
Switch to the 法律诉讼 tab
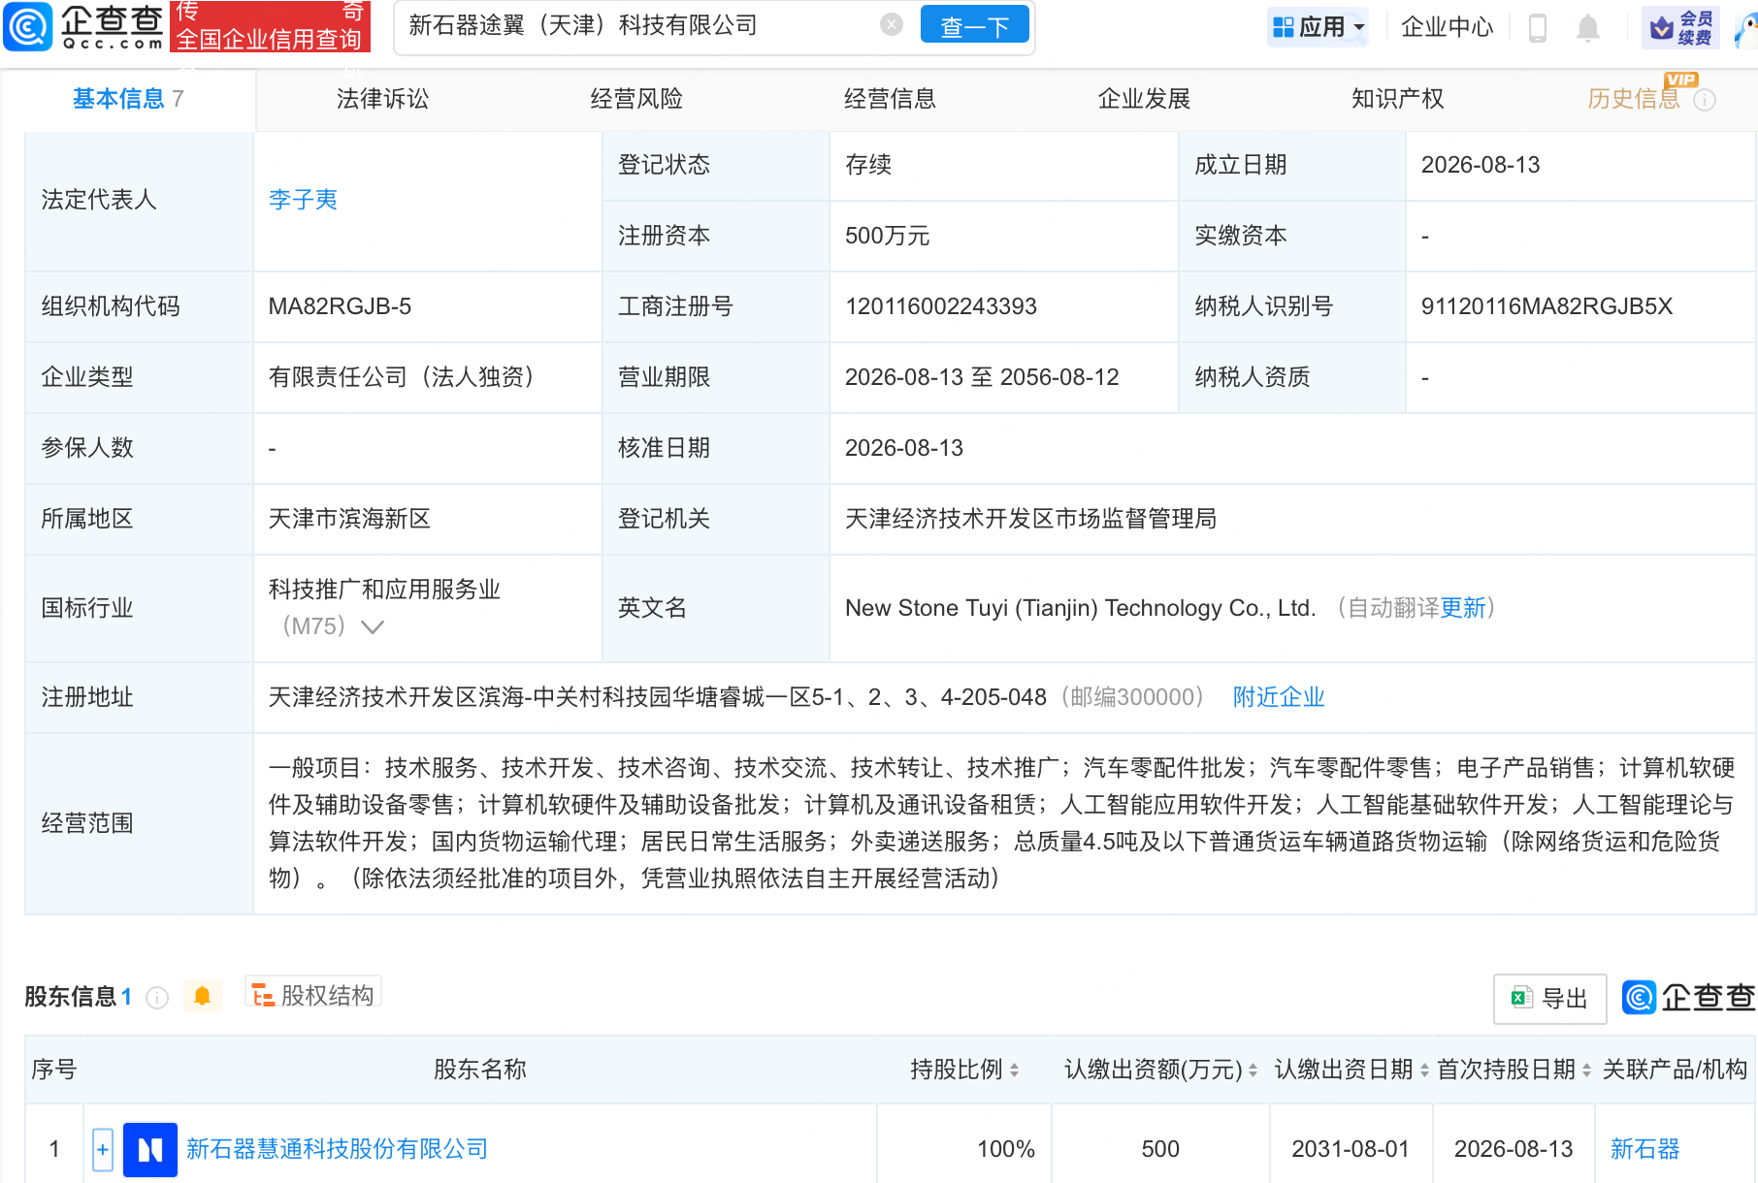[382, 99]
